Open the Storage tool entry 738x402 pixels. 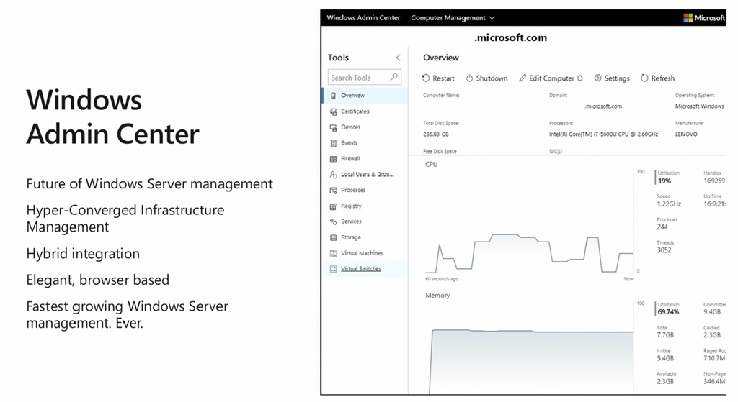click(365, 237)
